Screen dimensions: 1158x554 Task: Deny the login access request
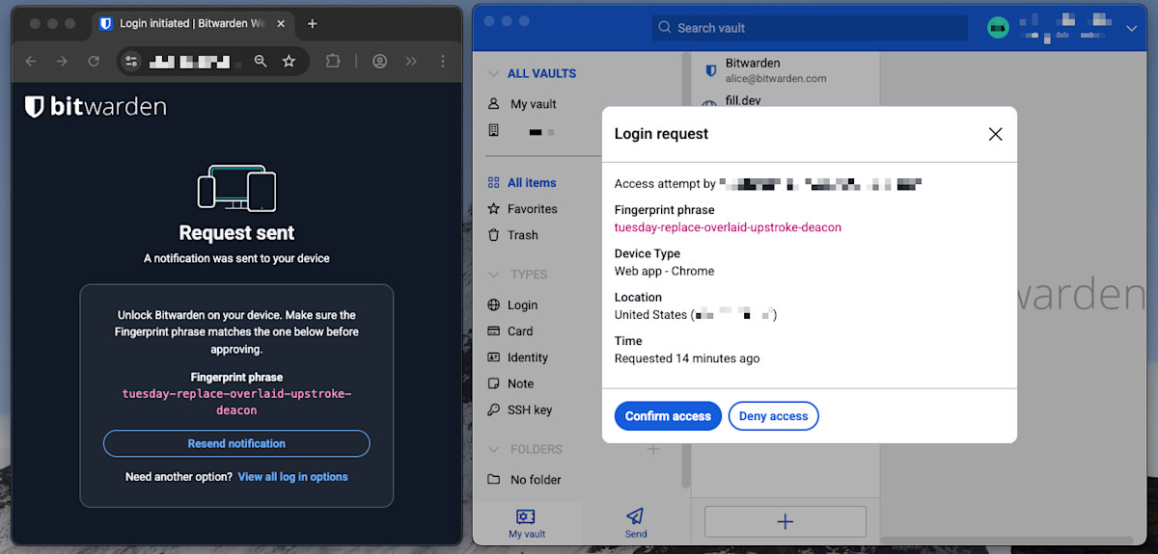point(773,416)
